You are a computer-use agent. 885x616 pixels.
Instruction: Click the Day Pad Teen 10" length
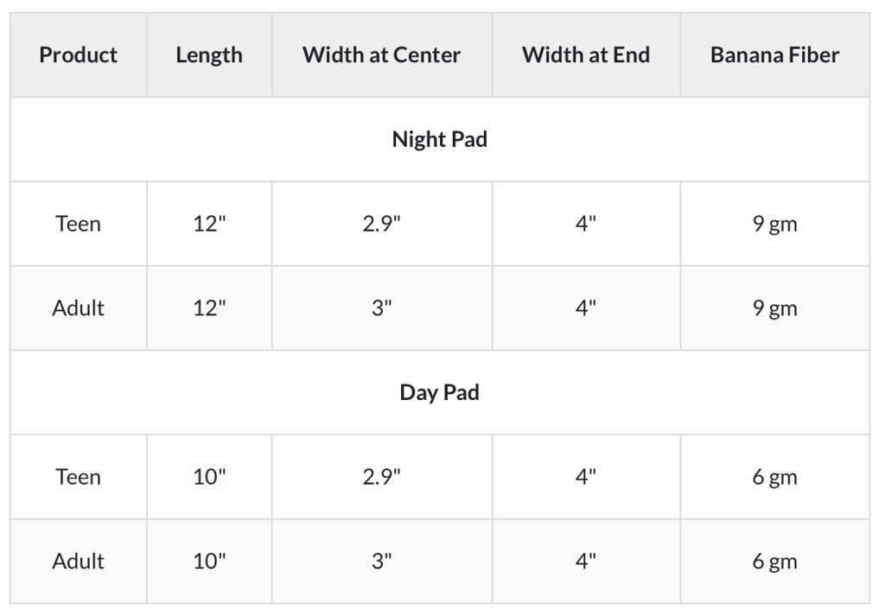(x=209, y=477)
